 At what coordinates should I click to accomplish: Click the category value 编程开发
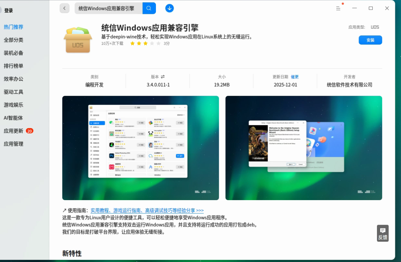pyautogui.click(x=94, y=85)
